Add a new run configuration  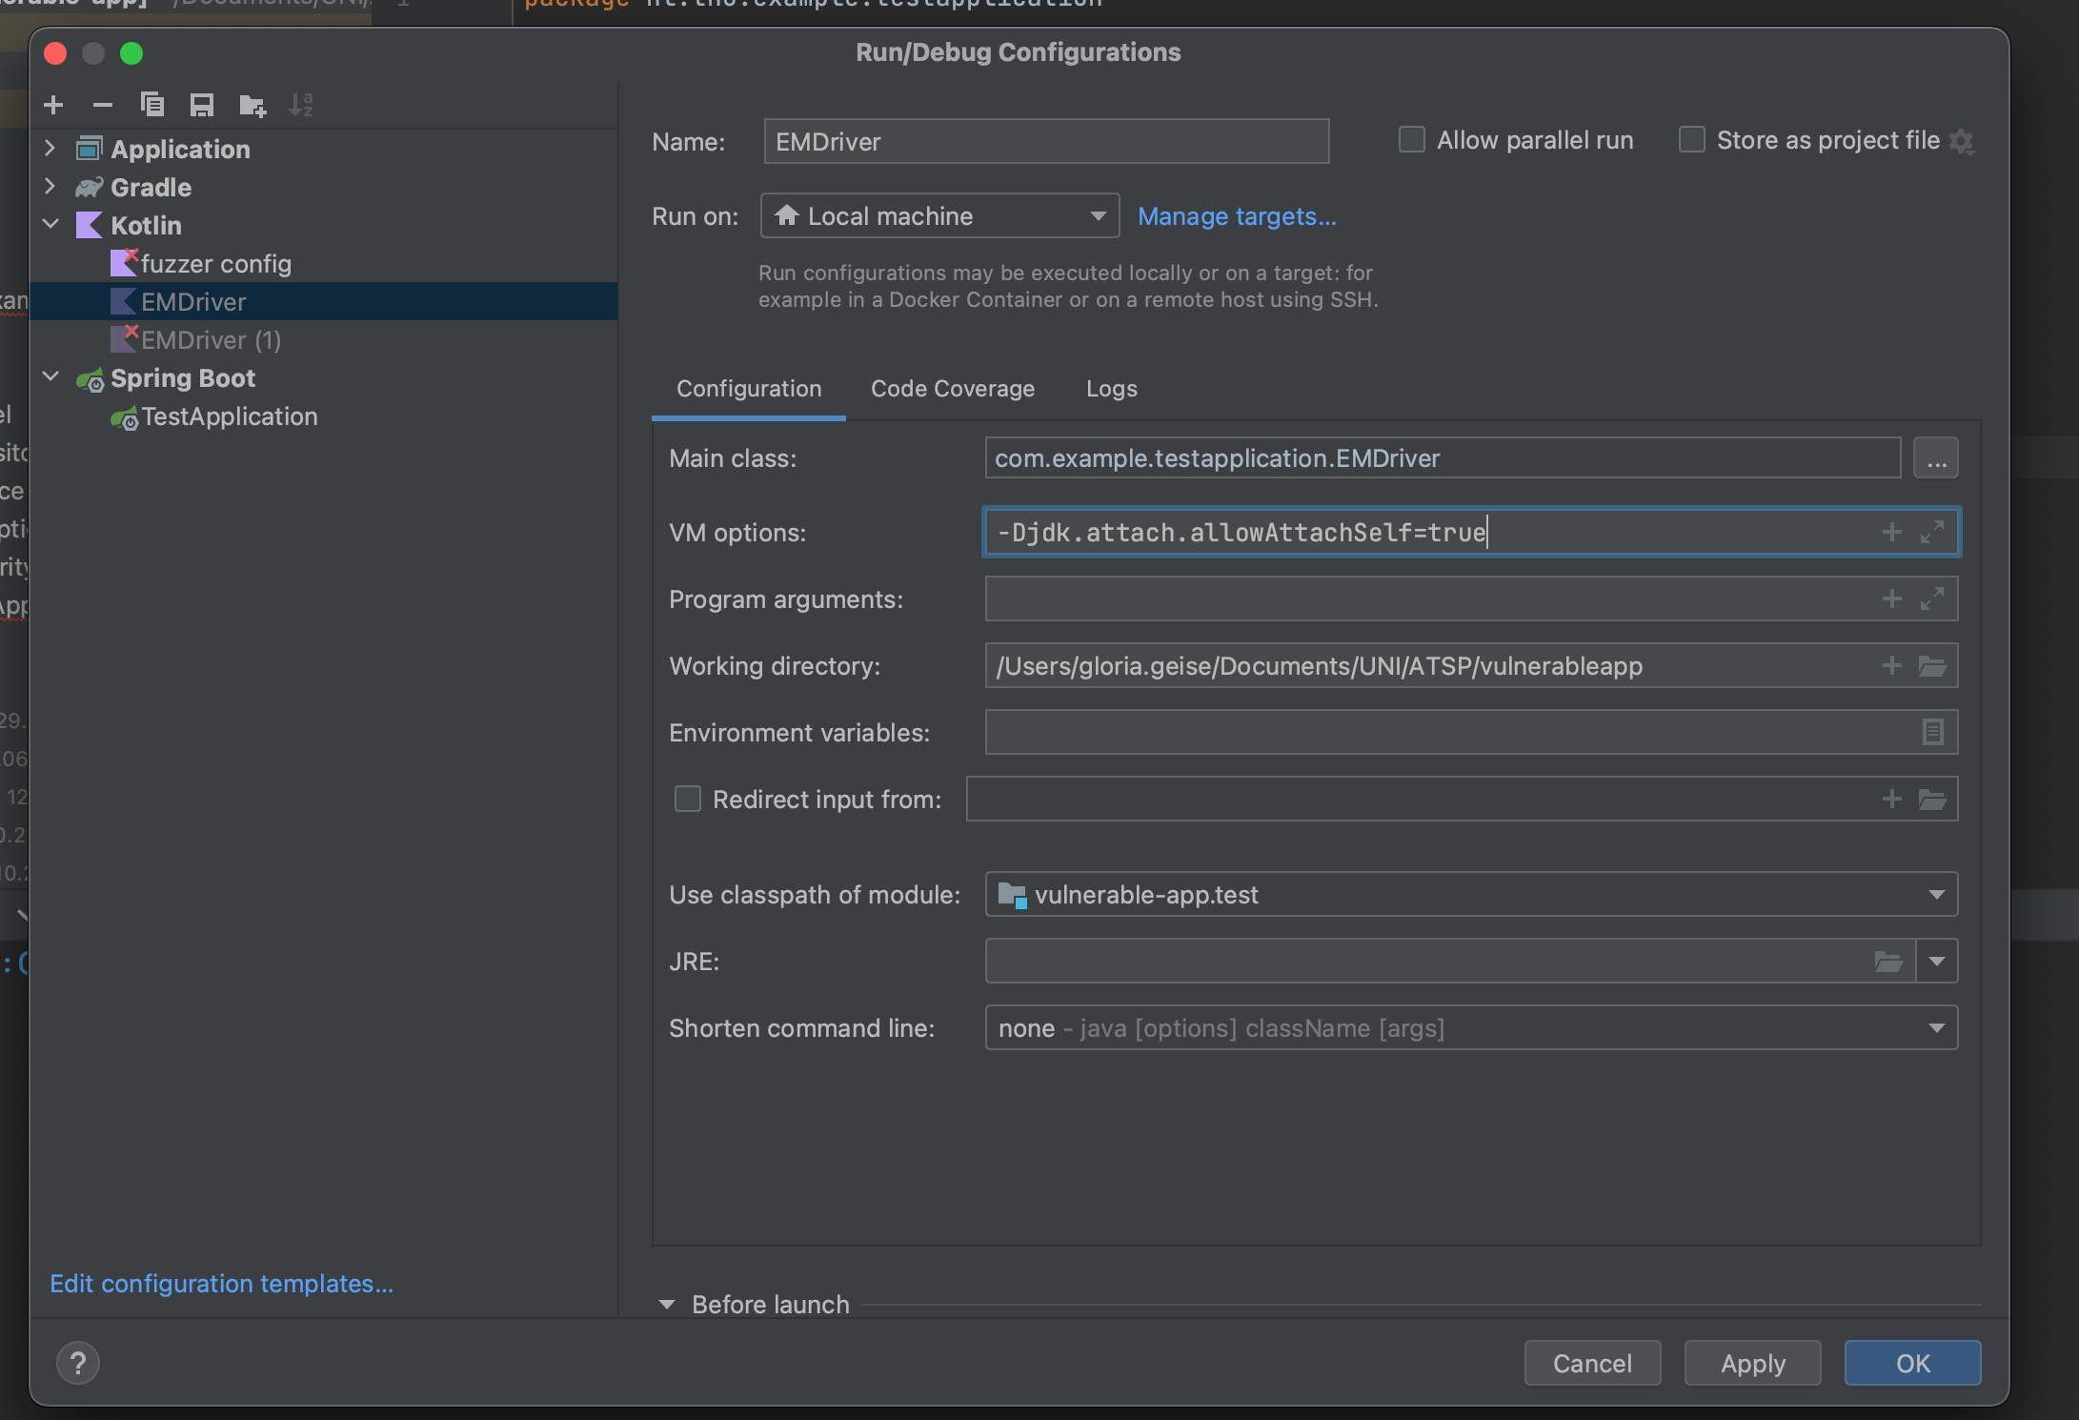[53, 105]
